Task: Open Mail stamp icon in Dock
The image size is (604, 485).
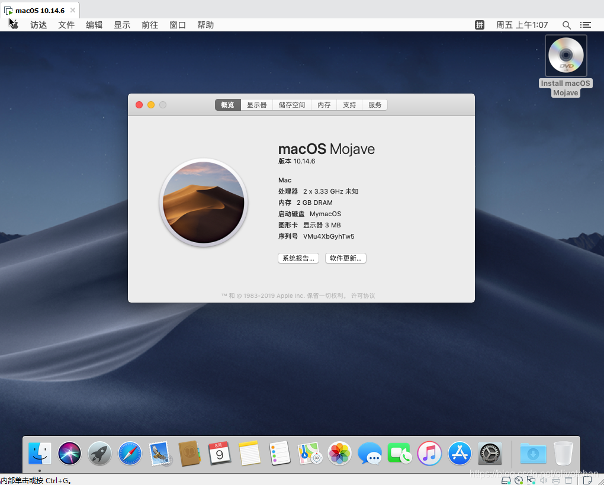Action: pyautogui.click(x=160, y=454)
